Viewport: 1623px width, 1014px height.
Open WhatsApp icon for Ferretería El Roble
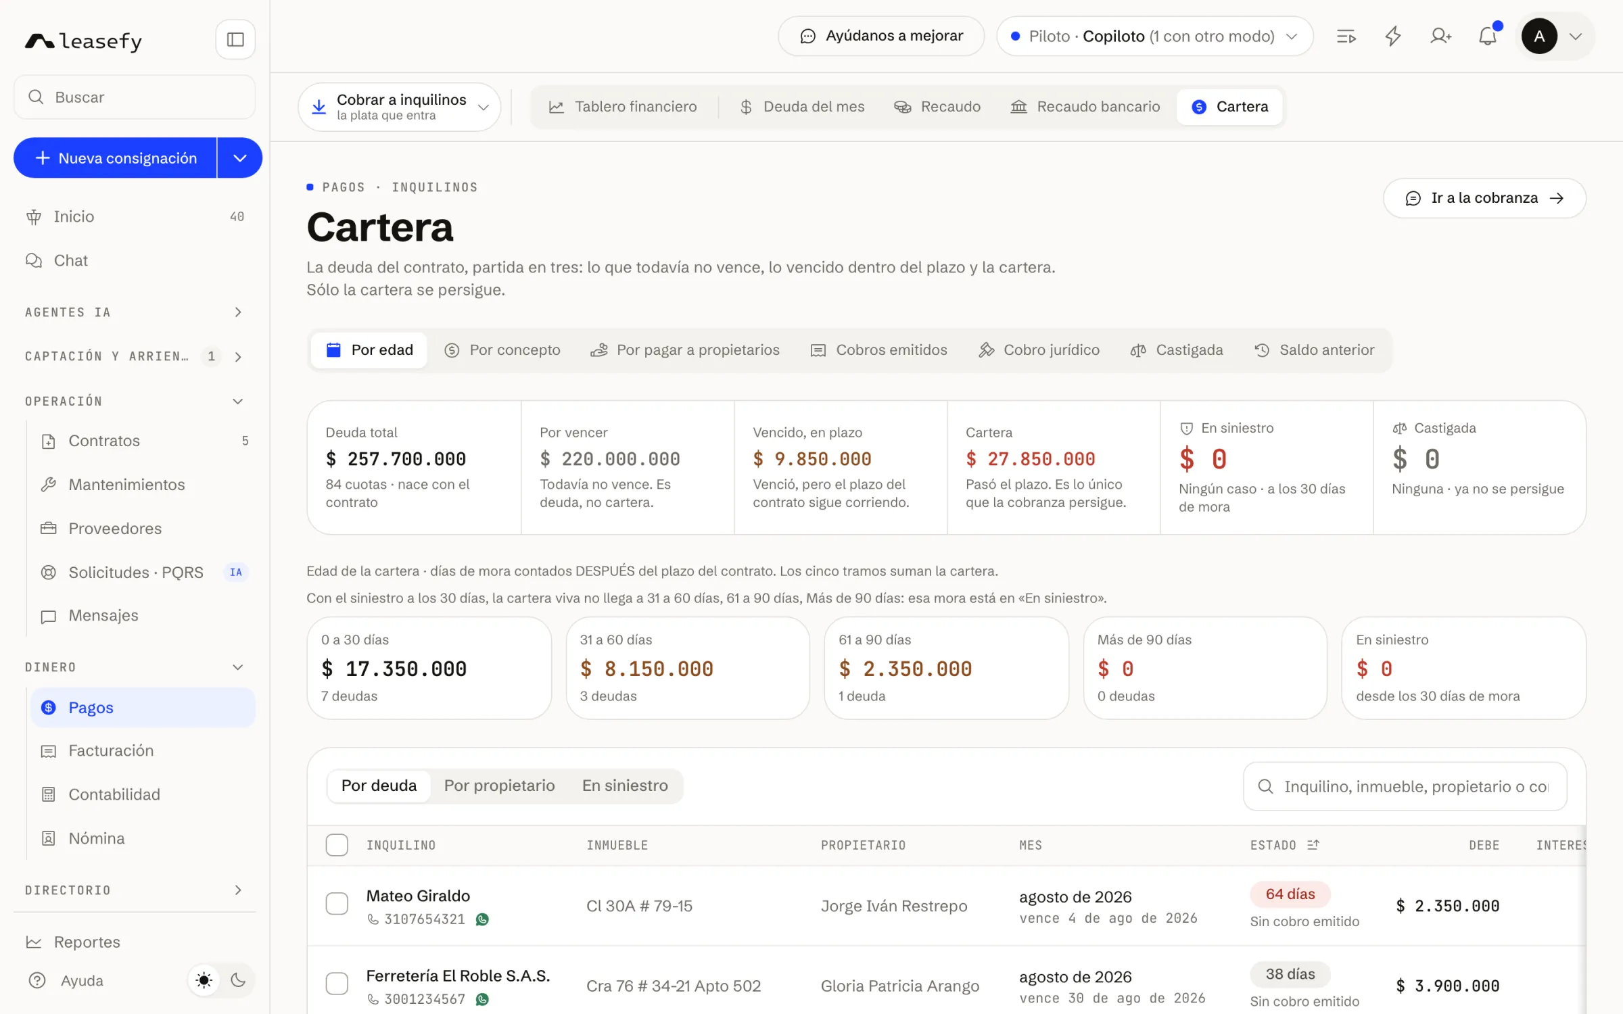482,999
